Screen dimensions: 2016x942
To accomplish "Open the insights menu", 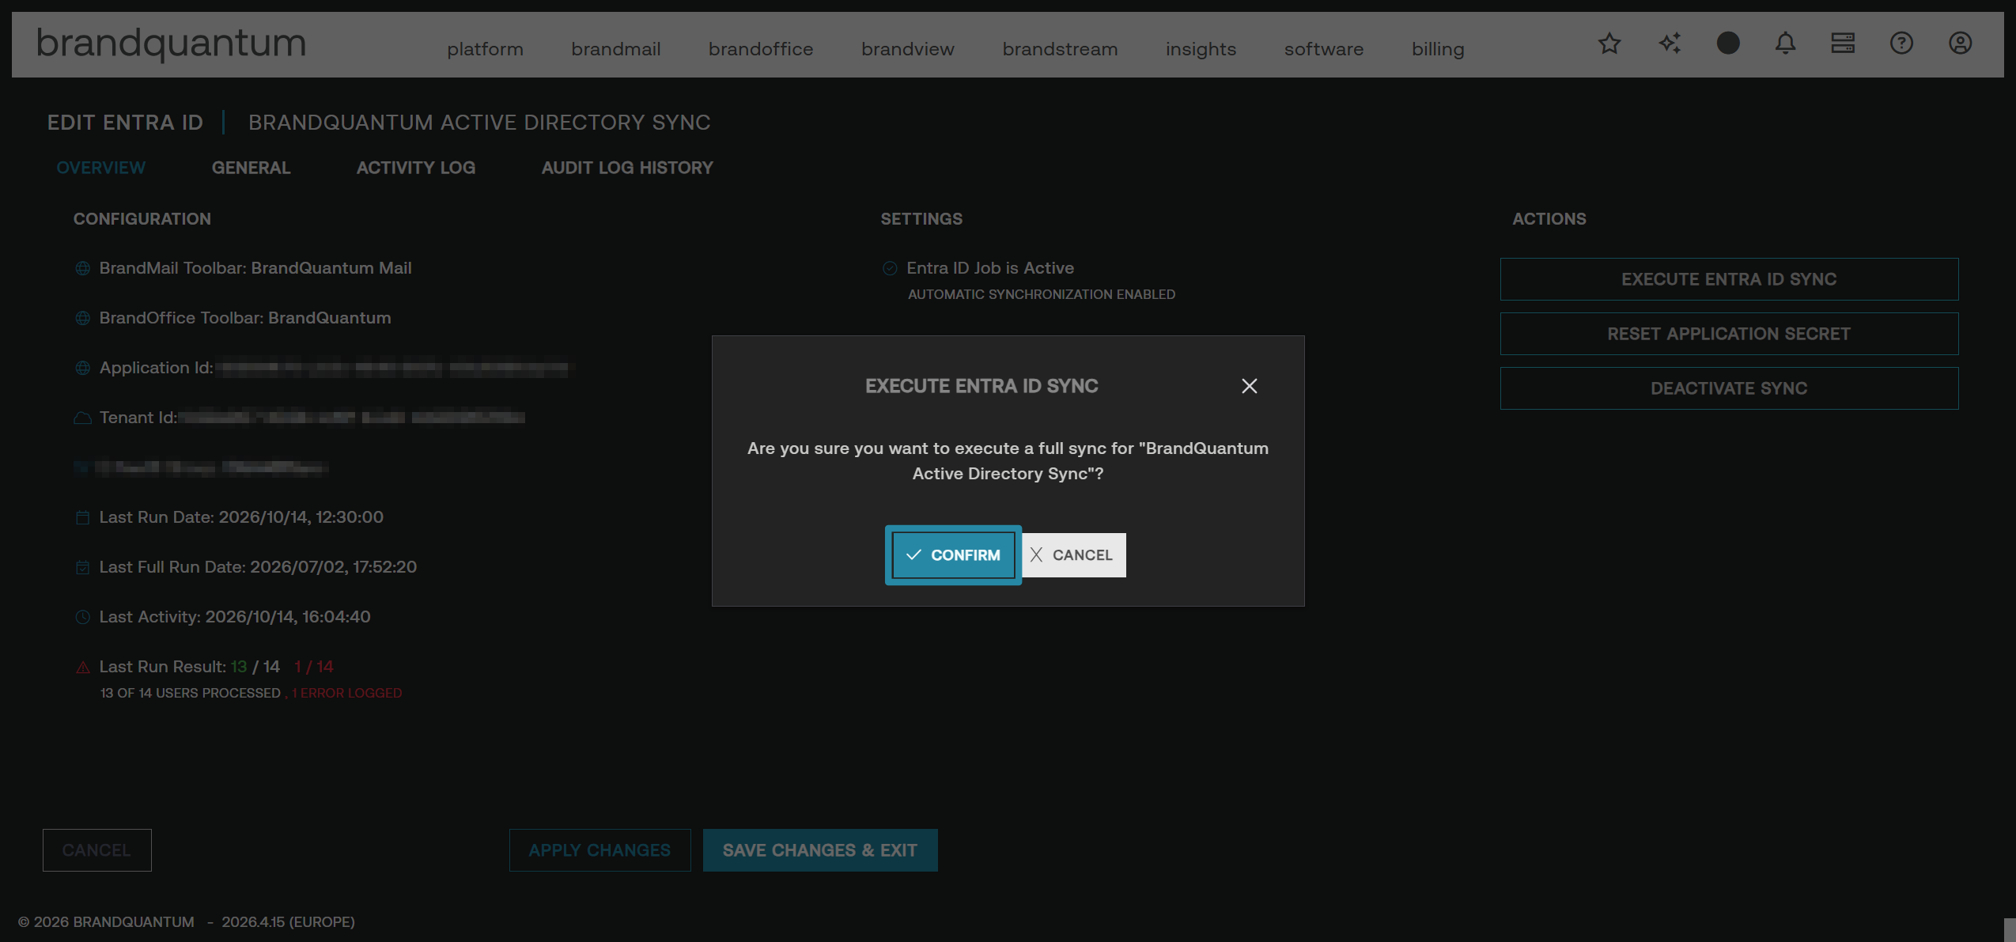I will [1201, 49].
